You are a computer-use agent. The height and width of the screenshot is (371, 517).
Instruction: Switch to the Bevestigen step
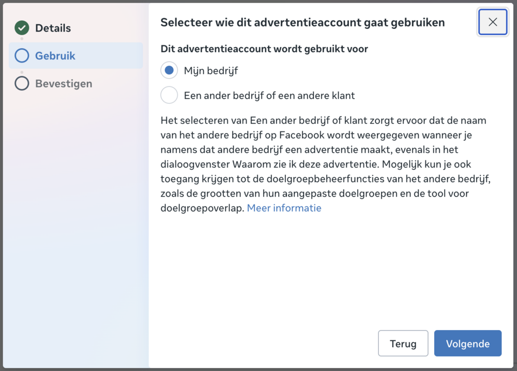tap(63, 83)
